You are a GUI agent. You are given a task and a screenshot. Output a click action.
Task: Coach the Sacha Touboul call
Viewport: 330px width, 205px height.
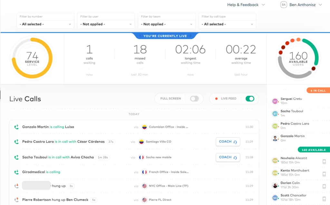coord(228,157)
